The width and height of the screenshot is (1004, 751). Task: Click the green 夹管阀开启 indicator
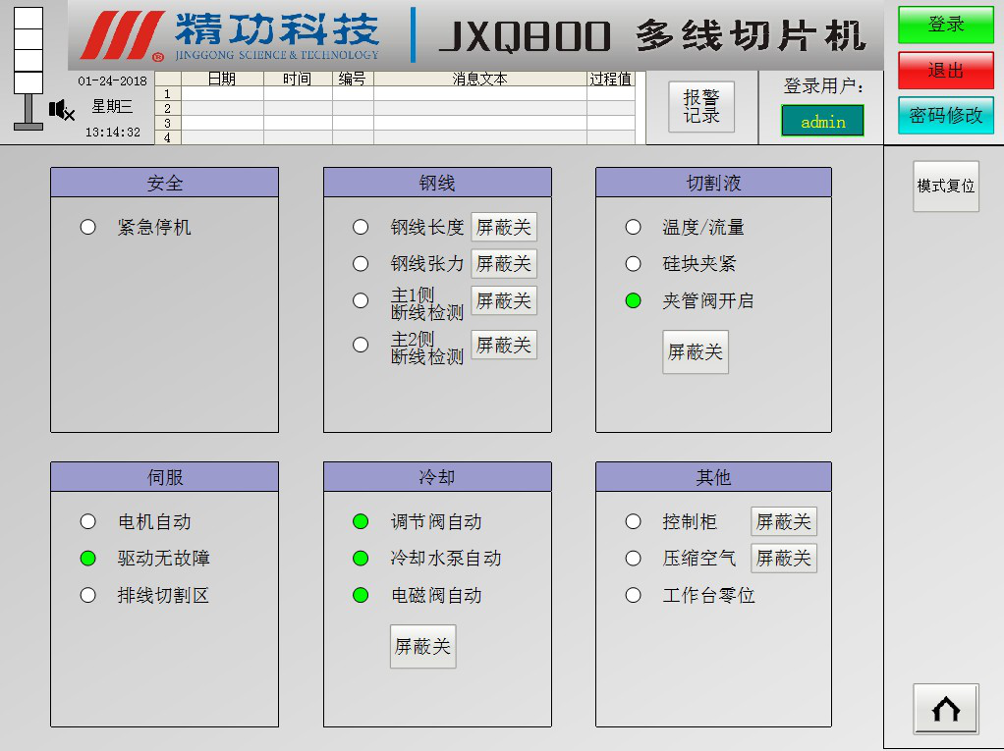pos(634,300)
